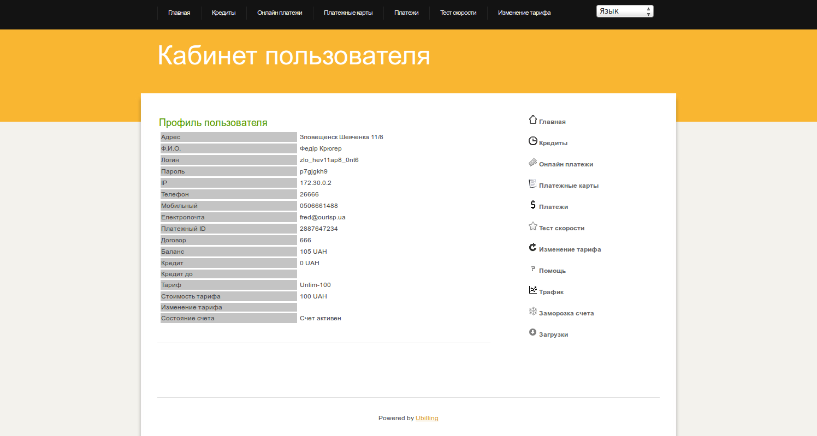Image resolution: width=817 pixels, height=436 pixels.
Task: Click the email value fred@ourisp.ua
Action: click(322, 217)
